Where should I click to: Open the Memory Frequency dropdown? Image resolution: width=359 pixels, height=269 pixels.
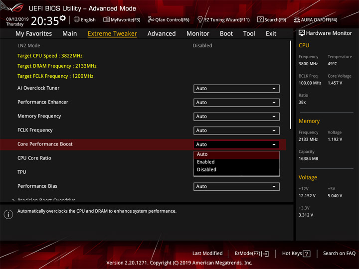[236, 117]
